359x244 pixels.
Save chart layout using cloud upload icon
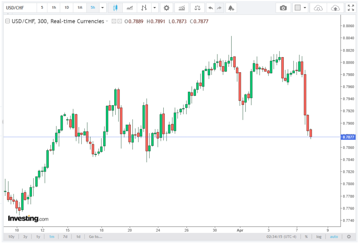[x=335, y=8]
